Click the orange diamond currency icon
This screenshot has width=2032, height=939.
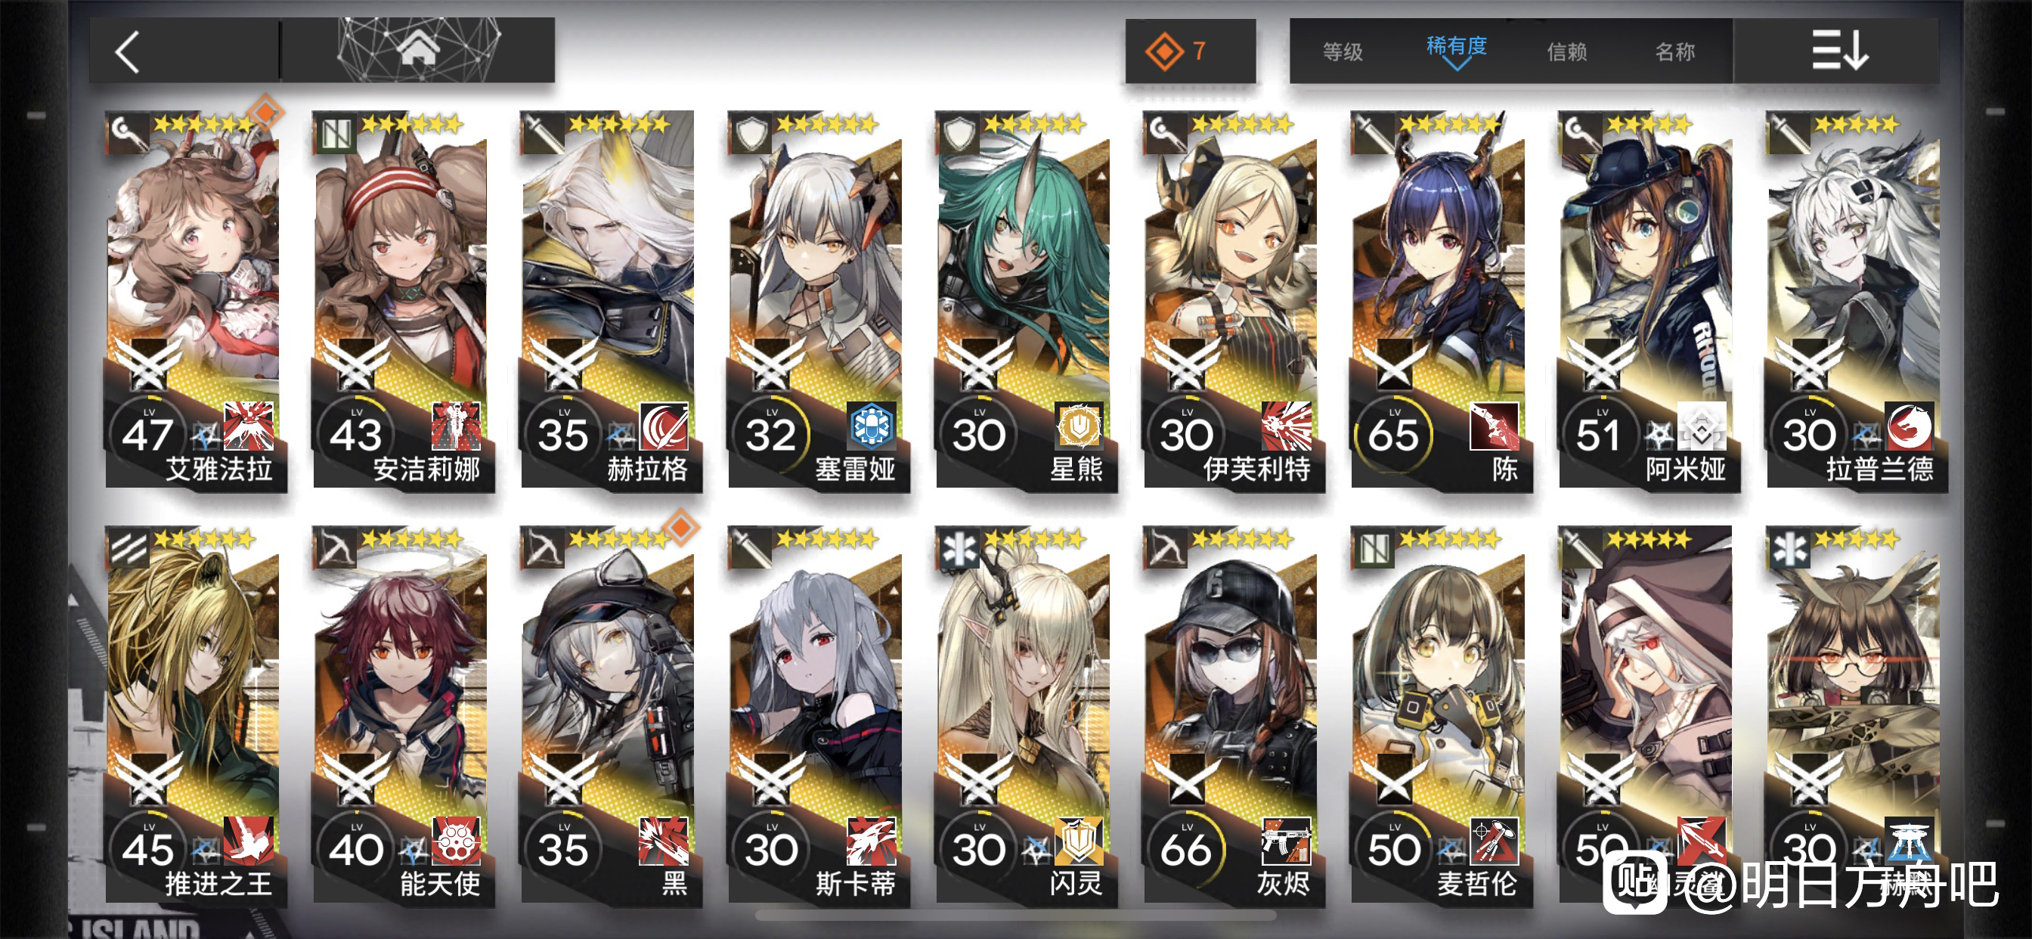(x=1163, y=51)
